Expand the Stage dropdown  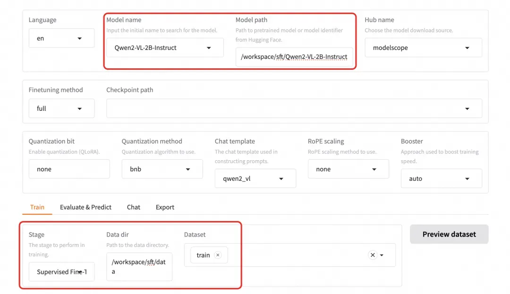pos(80,272)
